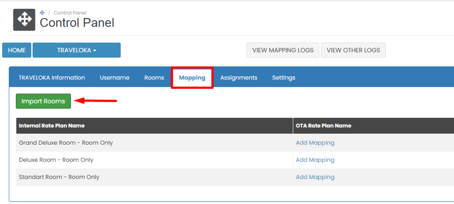
Task: Switch to the Assignments tab
Action: point(239,78)
